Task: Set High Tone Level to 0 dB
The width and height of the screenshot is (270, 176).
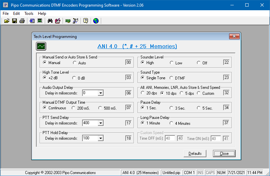Action: click(x=74, y=78)
